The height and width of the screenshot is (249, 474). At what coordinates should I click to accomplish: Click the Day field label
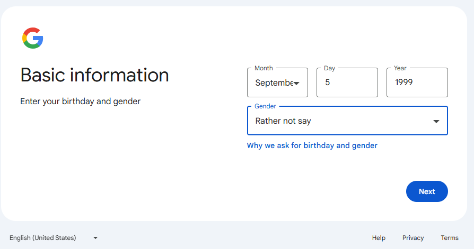click(x=329, y=68)
